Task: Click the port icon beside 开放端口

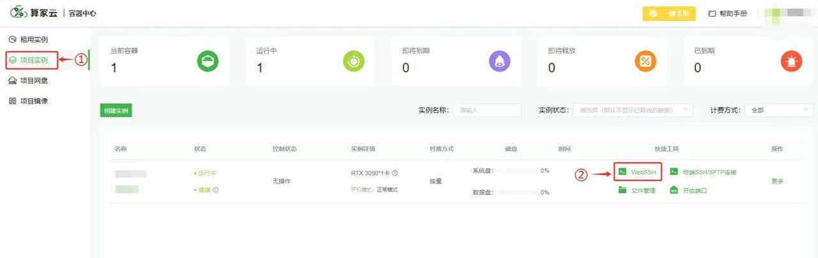Action: 674,190
